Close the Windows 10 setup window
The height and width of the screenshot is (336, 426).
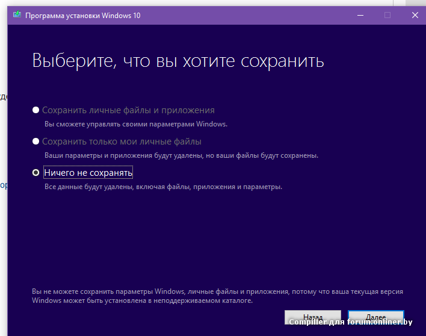[415, 15]
